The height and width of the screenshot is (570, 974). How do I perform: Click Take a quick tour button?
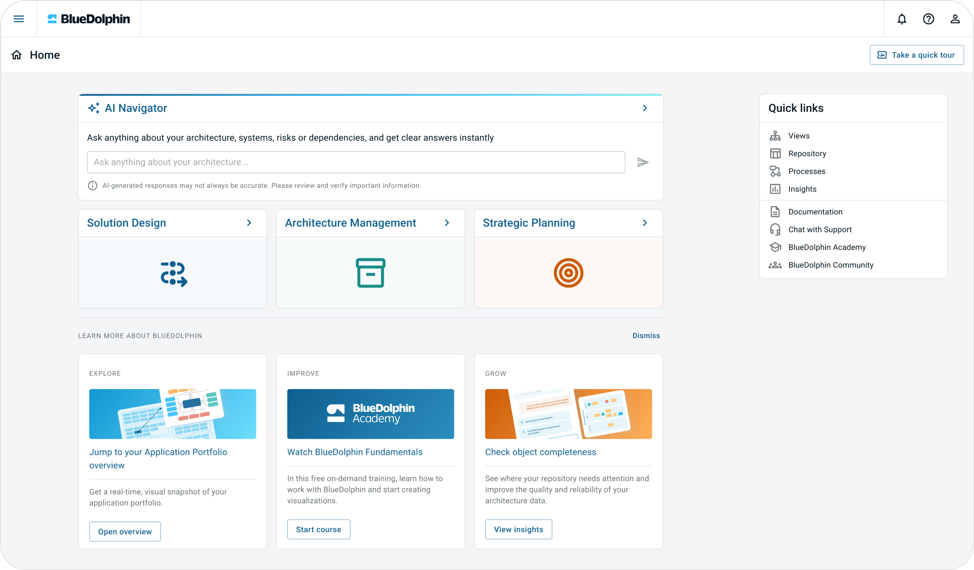pos(917,55)
